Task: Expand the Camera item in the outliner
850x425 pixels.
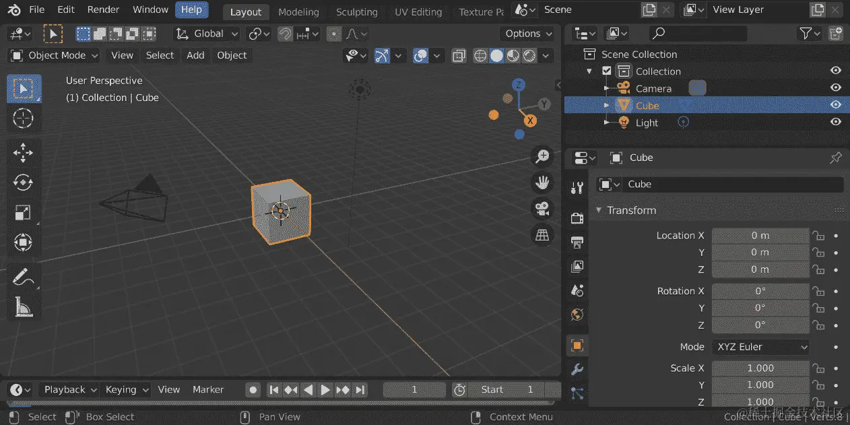Action: [x=607, y=88]
